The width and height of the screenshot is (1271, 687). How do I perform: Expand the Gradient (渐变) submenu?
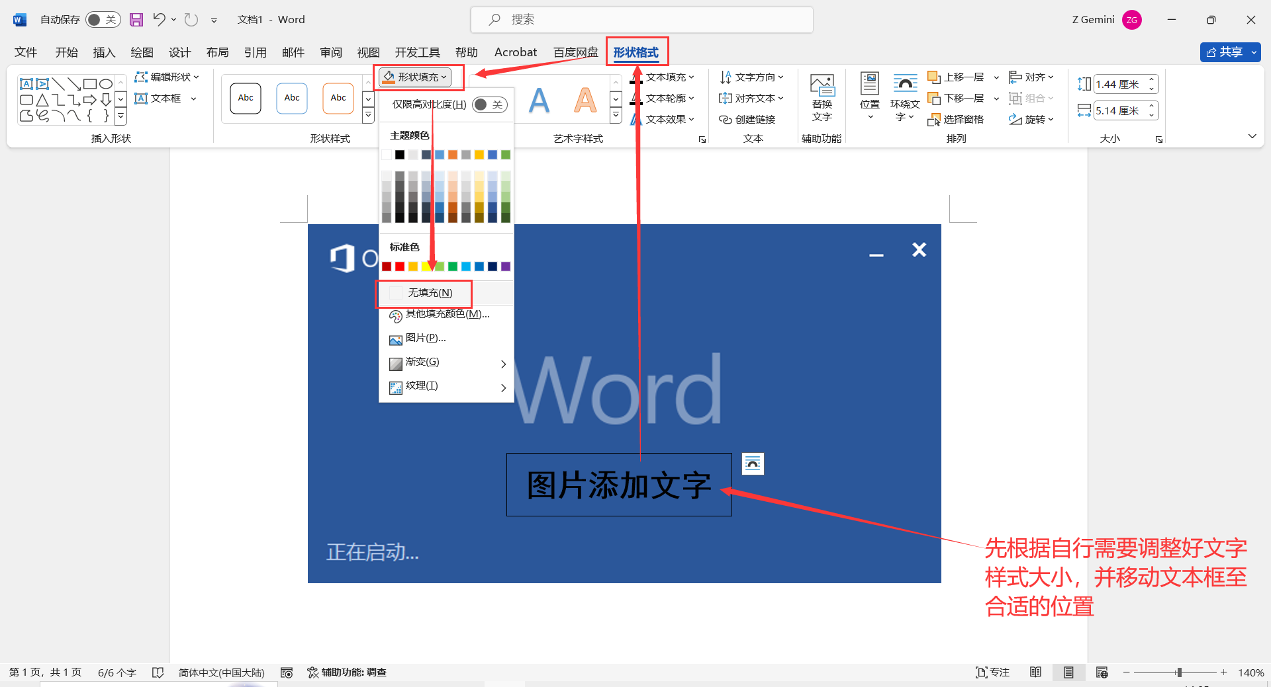pyautogui.click(x=446, y=362)
